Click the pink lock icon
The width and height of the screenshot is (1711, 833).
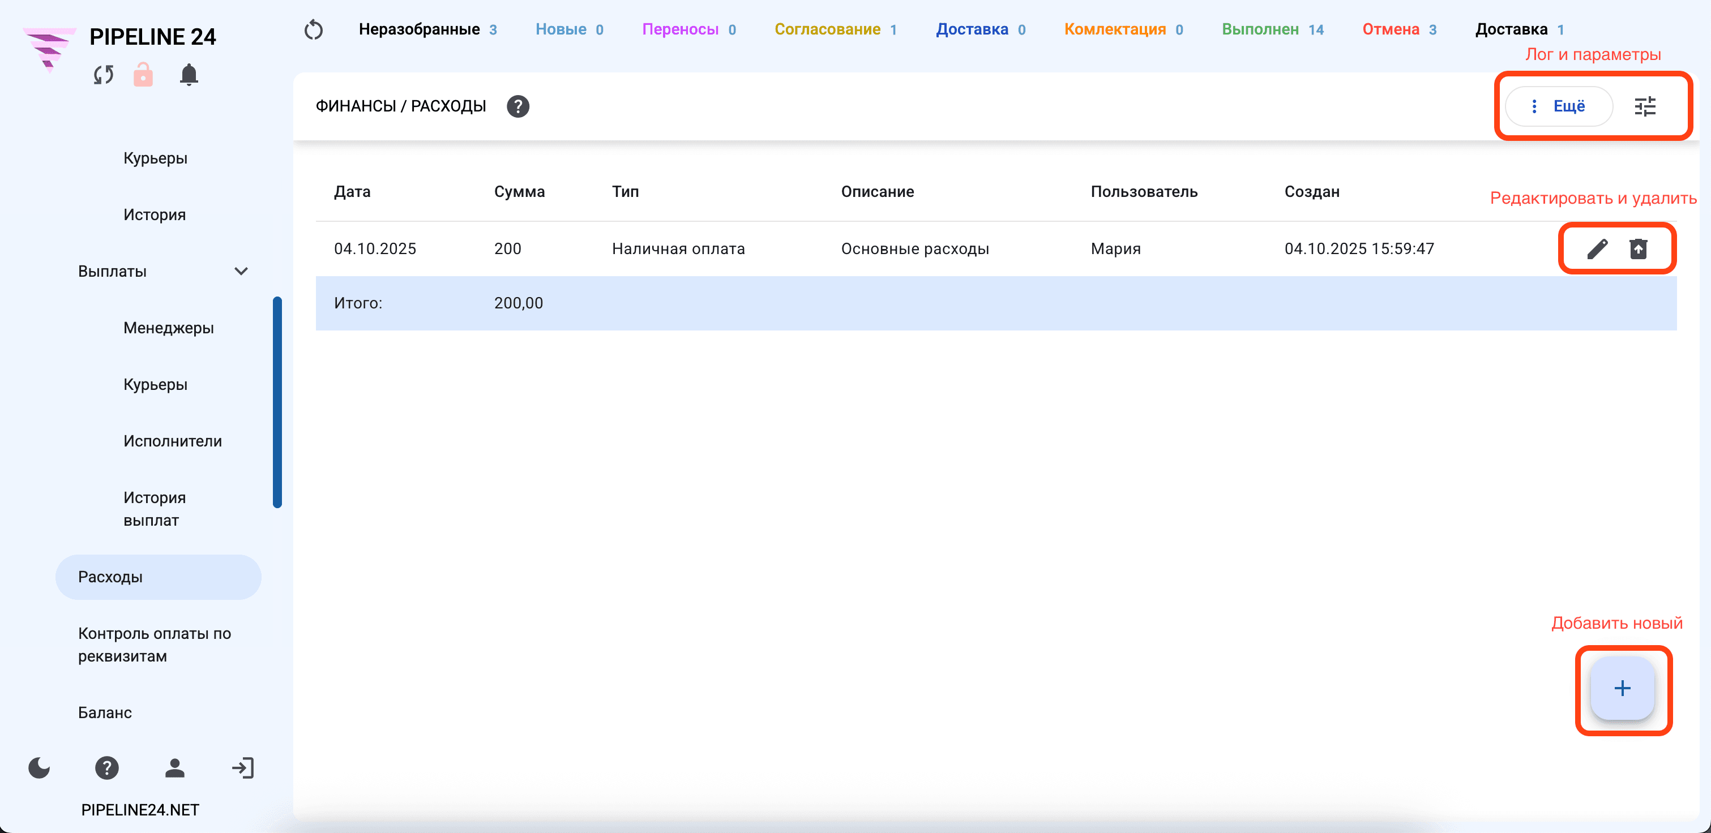(x=143, y=75)
